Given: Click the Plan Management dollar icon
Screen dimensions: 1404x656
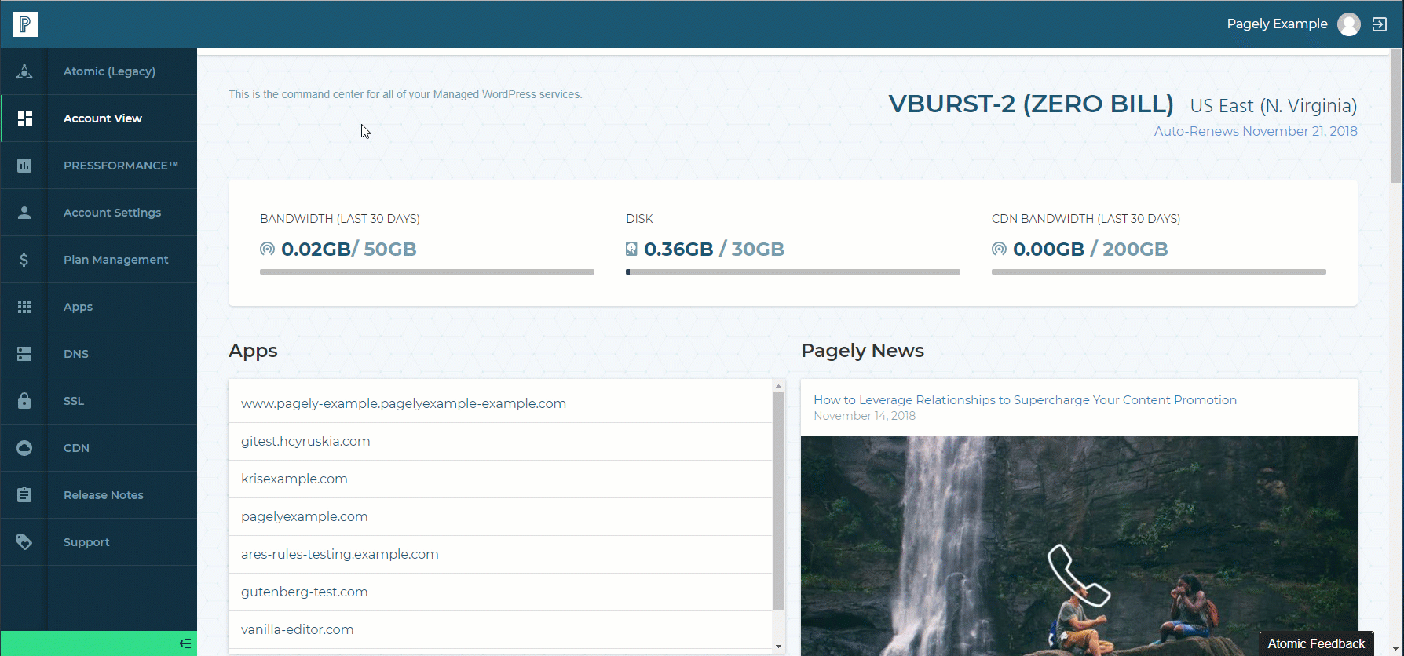Looking at the screenshot, I should (x=24, y=260).
